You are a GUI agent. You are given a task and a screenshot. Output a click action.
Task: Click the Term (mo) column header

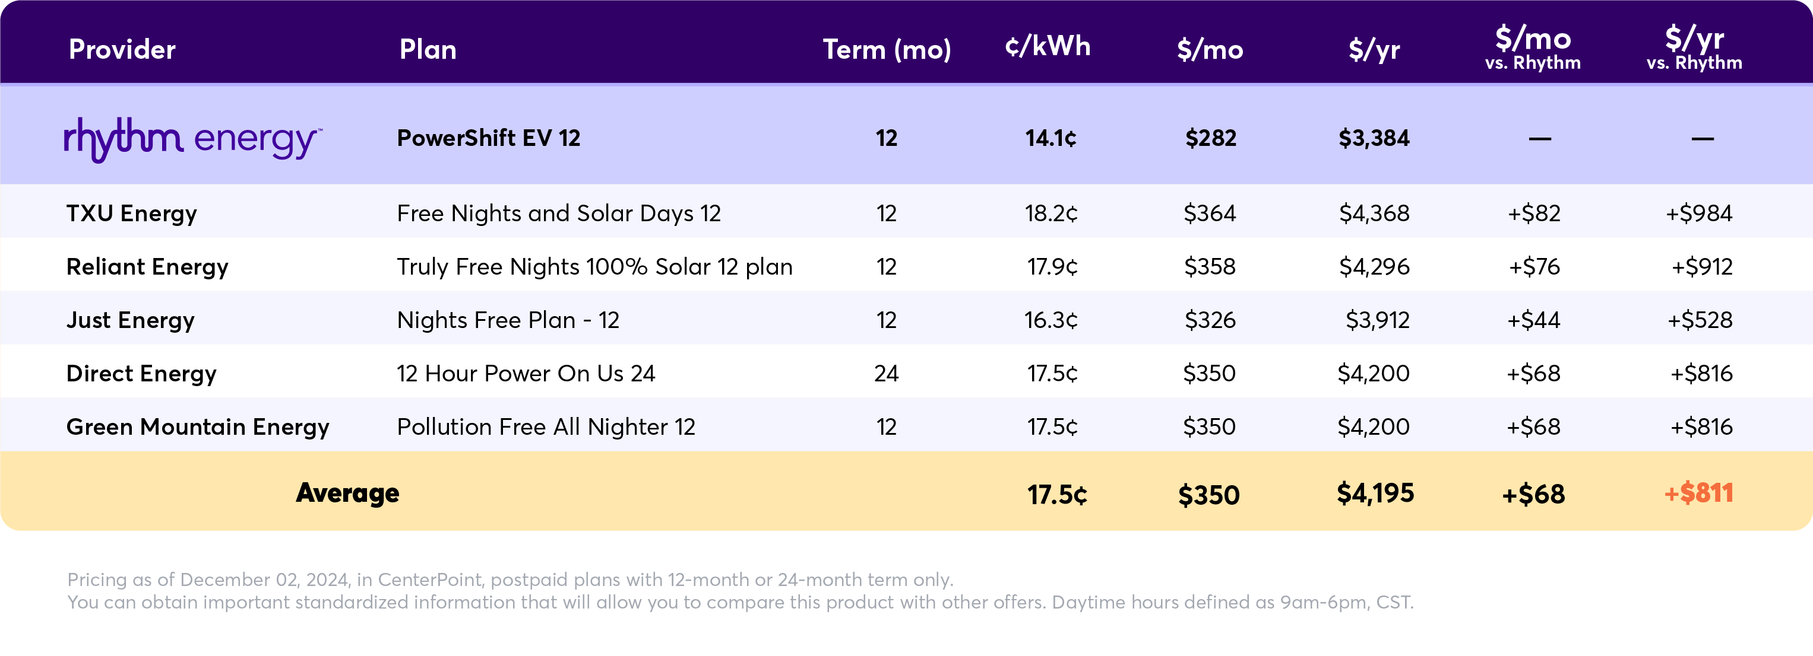click(x=886, y=50)
